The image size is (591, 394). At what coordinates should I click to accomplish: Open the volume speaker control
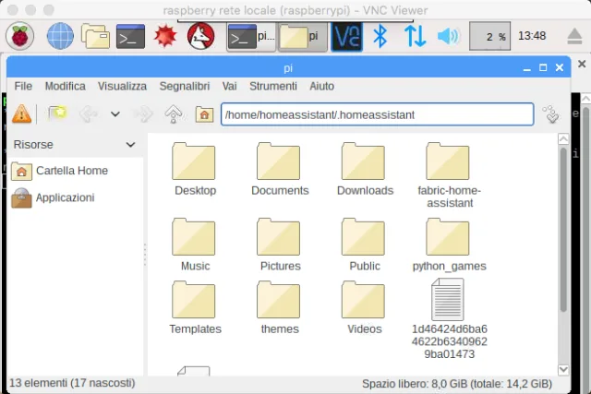[448, 36]
